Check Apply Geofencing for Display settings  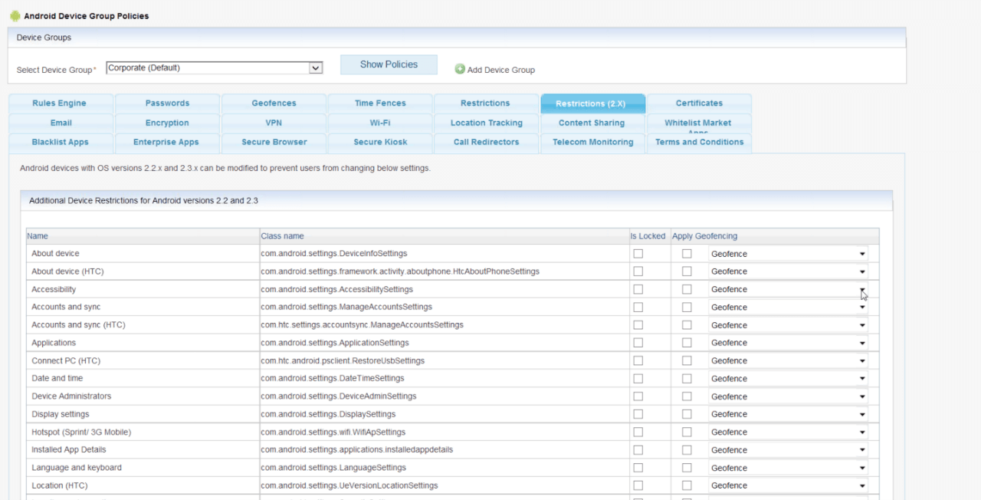point(687,414)
